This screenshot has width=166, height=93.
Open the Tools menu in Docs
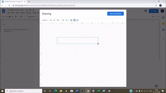[34, 13]
